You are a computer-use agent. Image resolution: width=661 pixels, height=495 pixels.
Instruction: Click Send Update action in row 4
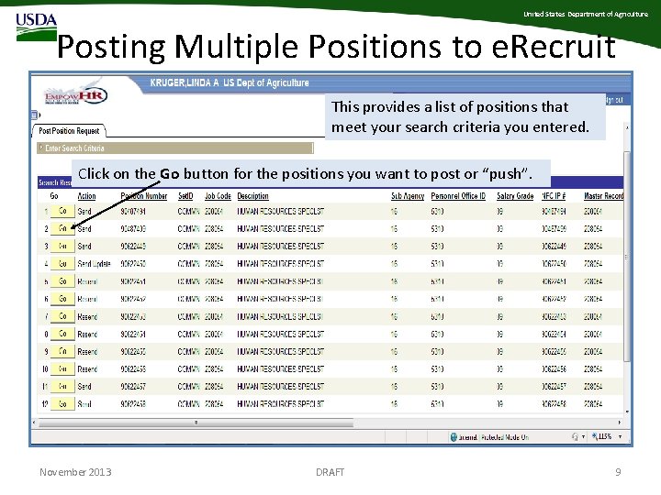[94, 264]
